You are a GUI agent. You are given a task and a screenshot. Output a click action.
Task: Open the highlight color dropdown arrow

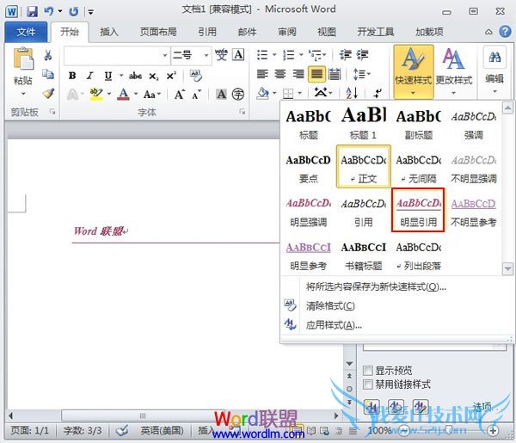pos(109,94)
